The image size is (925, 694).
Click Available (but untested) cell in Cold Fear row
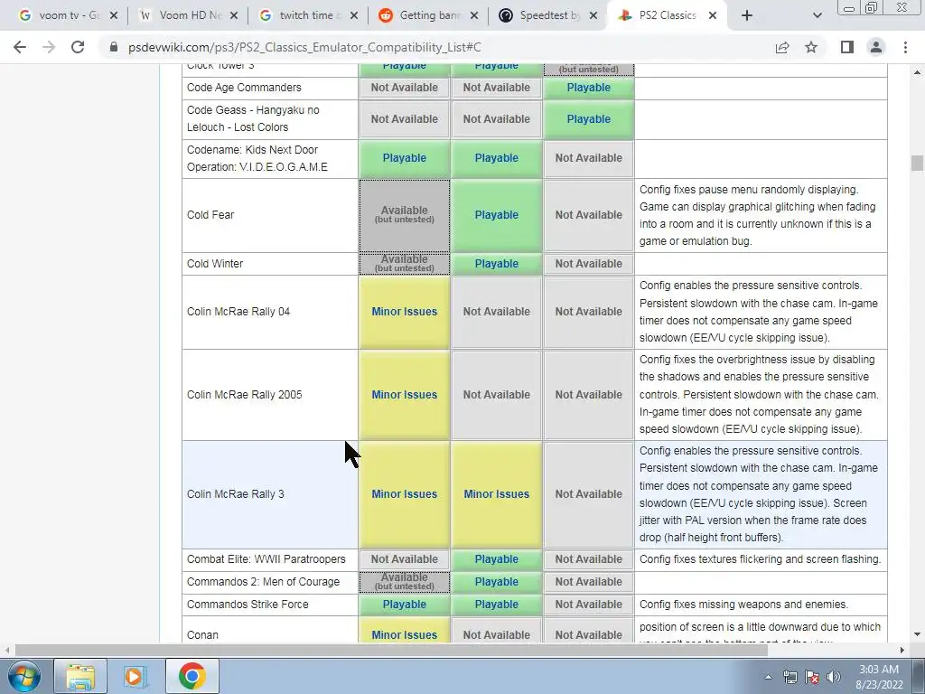point(404,215)
